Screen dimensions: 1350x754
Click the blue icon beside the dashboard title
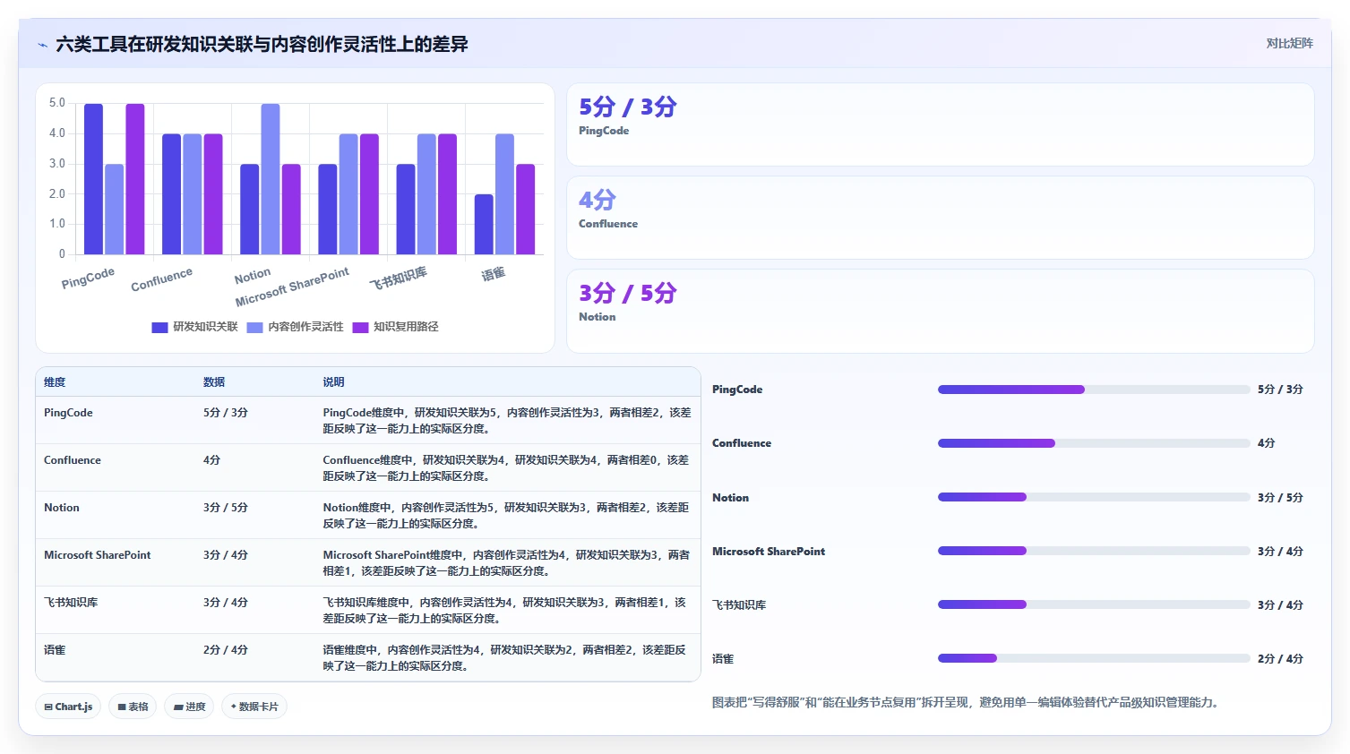[x=42, y=45]
